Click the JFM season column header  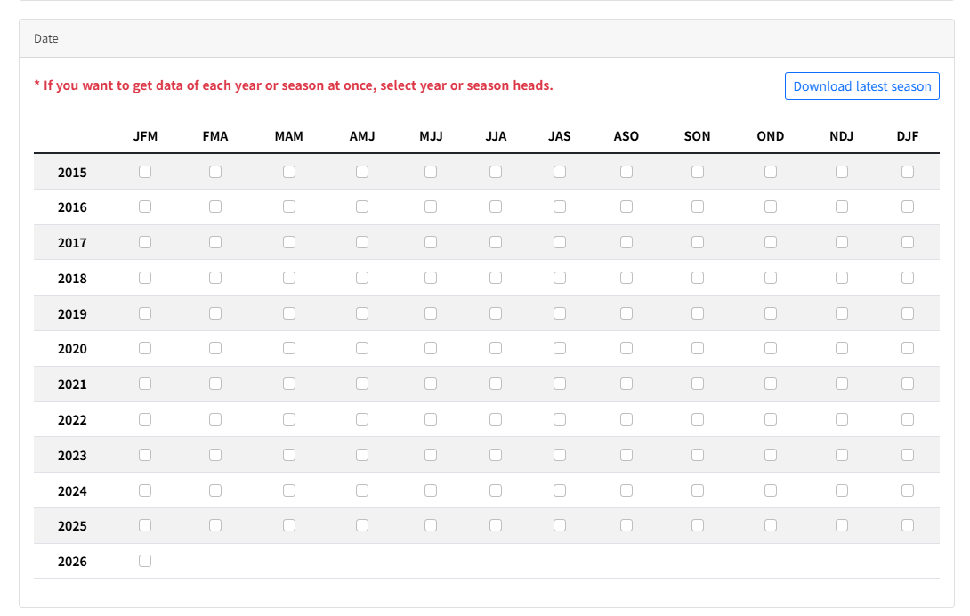(145, 136)
